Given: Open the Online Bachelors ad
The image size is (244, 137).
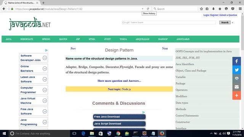Looking at the screenshot, I should point(34,68).
